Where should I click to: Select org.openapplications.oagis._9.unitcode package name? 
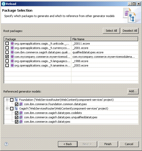click(42, 44)
